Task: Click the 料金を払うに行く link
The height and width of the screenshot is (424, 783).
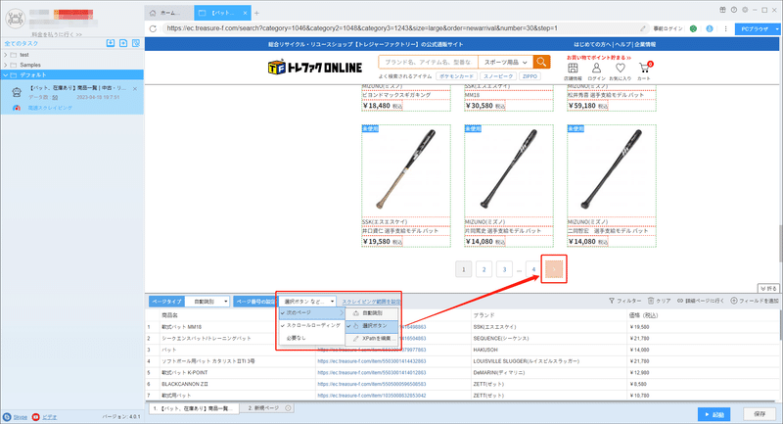Action: click(57, 34)
